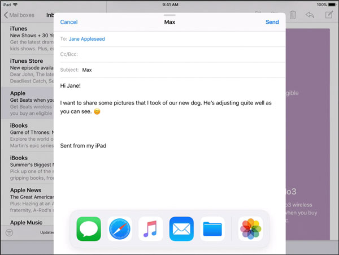The image size is (339, 255).
Task: Tap the compose new message icon
Action: pyautogui.click(x=329, y=15)
